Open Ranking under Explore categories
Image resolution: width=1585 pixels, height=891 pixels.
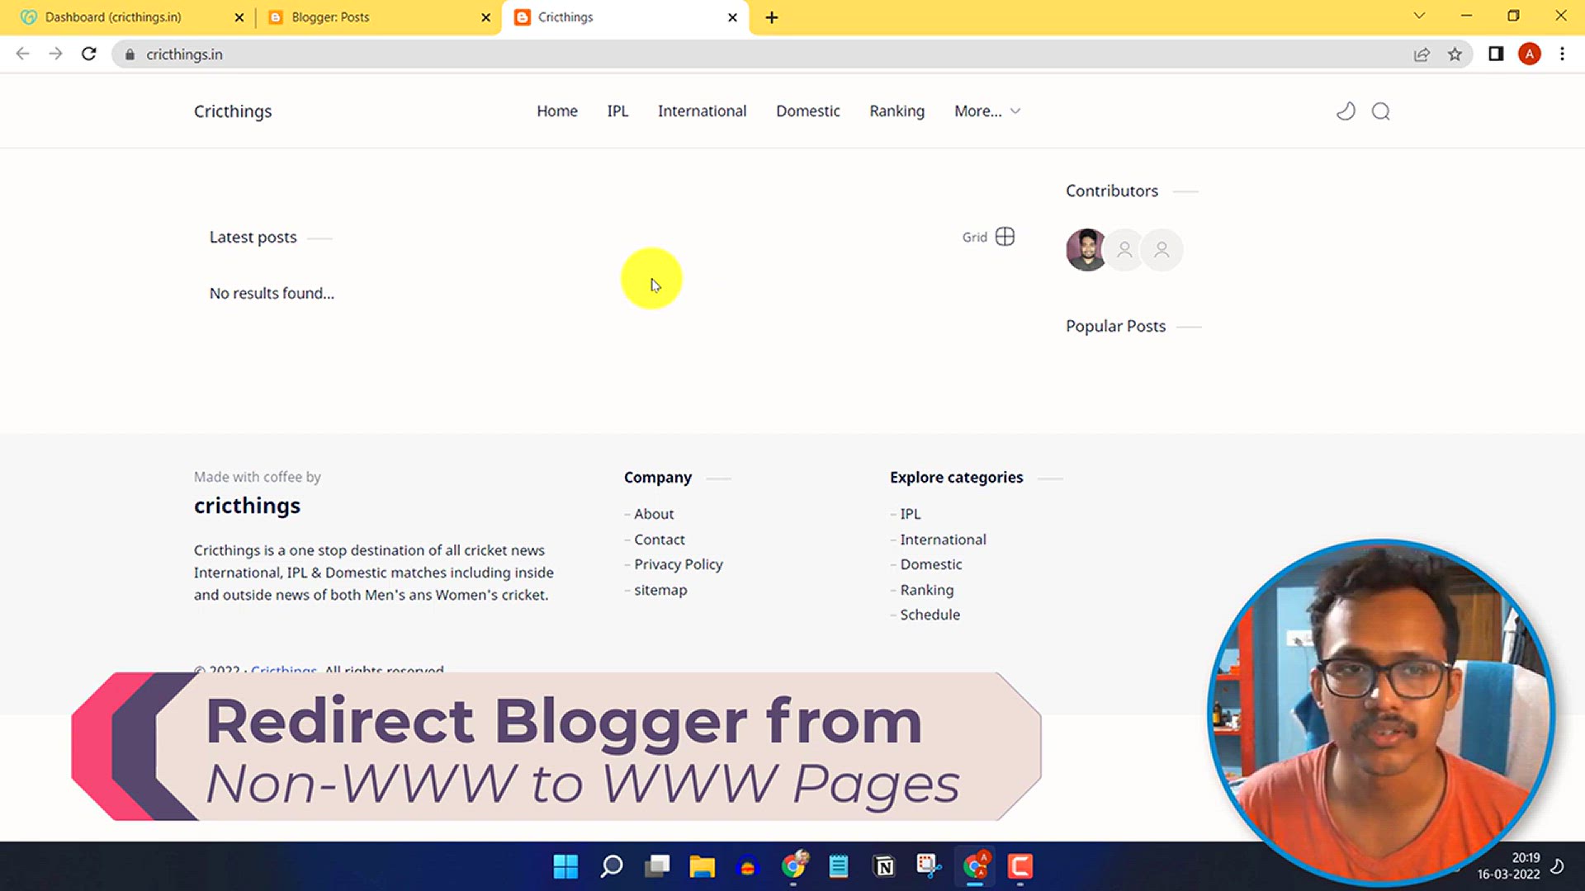click(927, 590)
